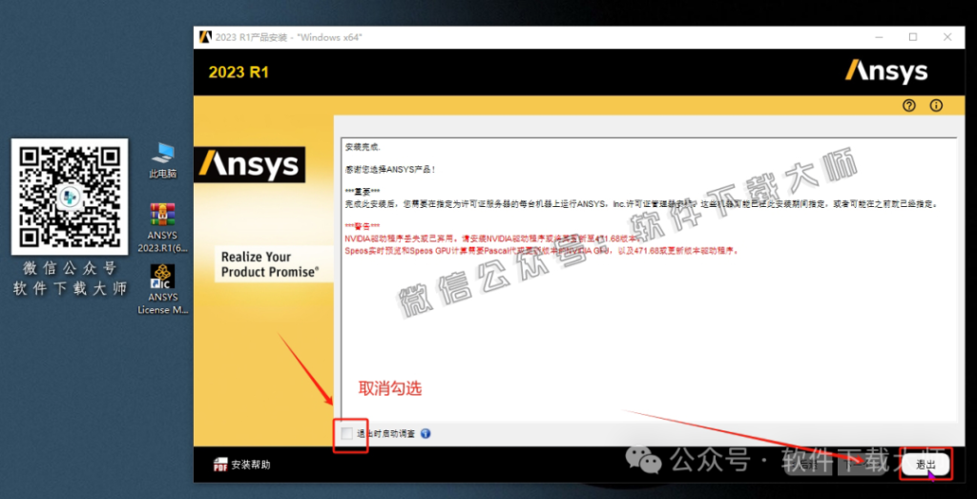977x499 pixels.
Task: Select the 此电脑 desktop icon
Action: [162, 160]
